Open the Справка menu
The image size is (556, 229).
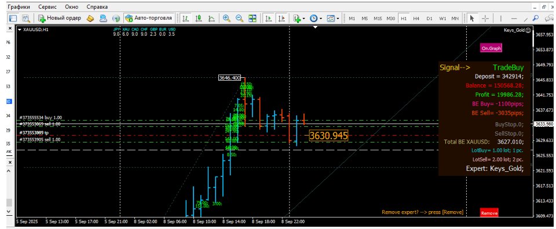(x=97, y=7)
